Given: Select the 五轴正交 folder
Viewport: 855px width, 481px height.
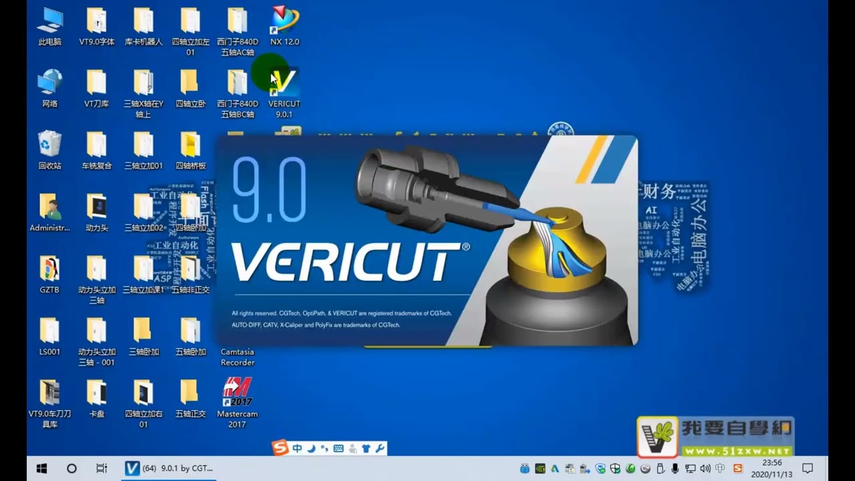Looking at the screenshot, I should (190, 398).
